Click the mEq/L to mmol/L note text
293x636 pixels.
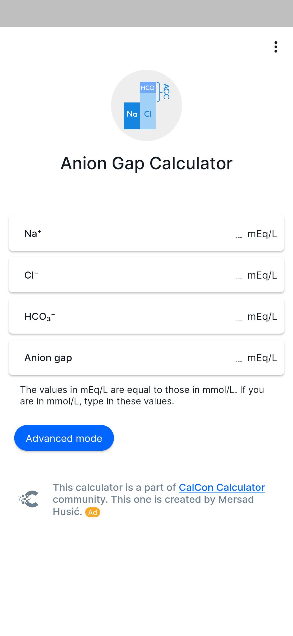[x=142, y=395]
